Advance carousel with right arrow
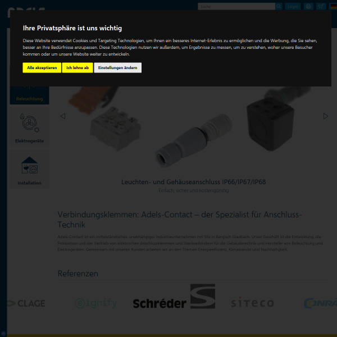The image size is (337, 337). (x=326, y=116)
